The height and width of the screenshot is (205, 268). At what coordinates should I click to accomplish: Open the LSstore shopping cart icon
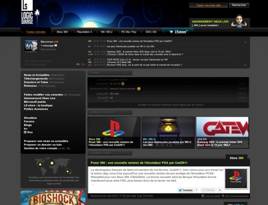(x=171, y=32)
